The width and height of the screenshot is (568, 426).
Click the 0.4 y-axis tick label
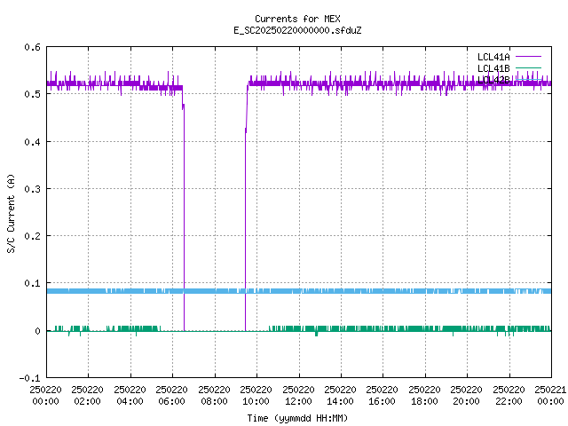(32, 142)
